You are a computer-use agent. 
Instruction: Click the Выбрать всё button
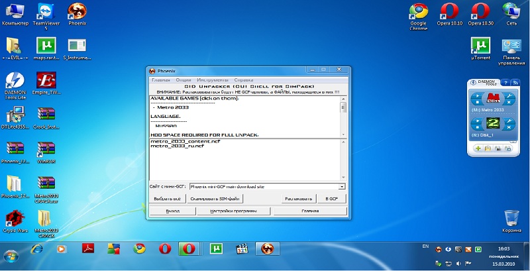tap(168, 199)
